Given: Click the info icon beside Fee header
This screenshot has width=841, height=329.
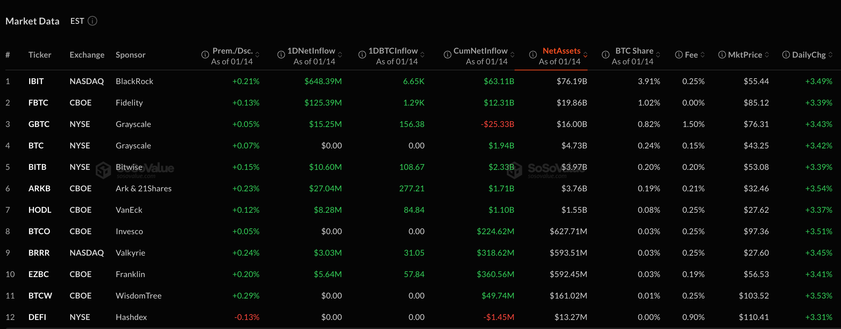Looking at the screenshot, I should point(679,55).
